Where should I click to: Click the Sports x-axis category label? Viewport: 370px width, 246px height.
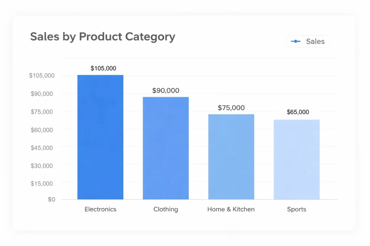pos(296,209)
